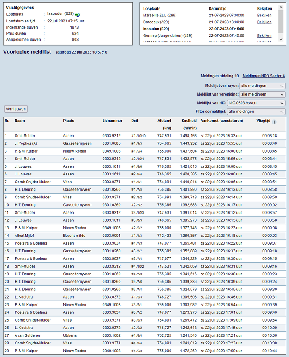Click Poelstra & Boelens in row 15
This screenshot has height=357, width=289.
(31, 243)
